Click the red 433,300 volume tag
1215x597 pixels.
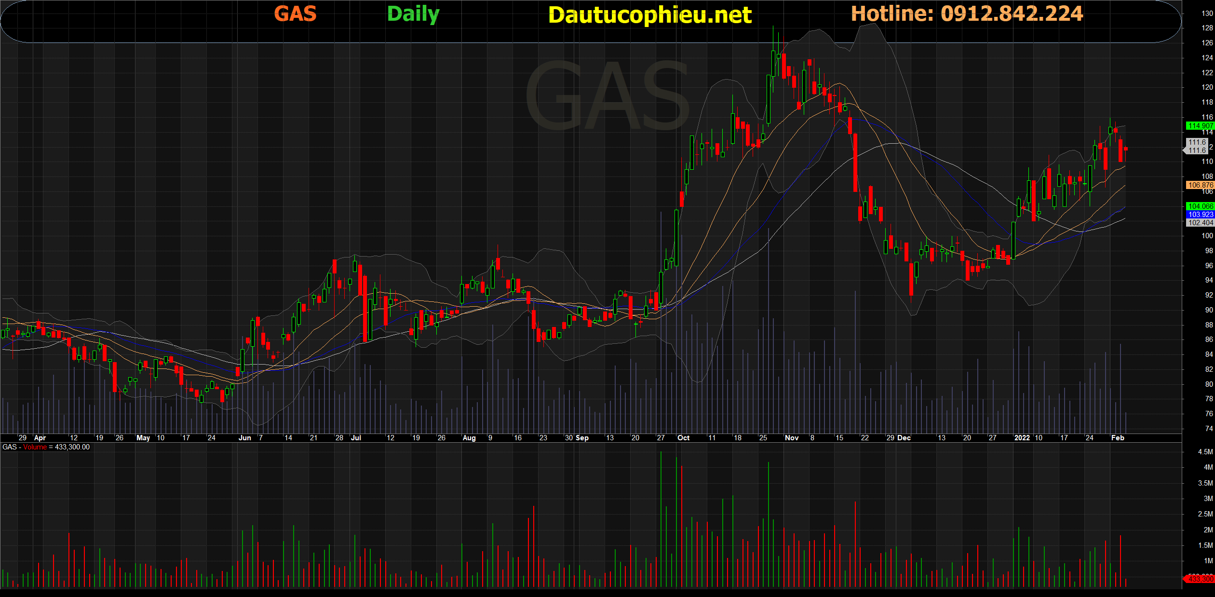[1200, 579]
